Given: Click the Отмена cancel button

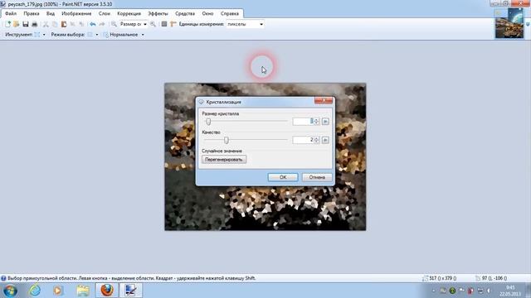Looking at the screenshot, I should click(317, 177).
